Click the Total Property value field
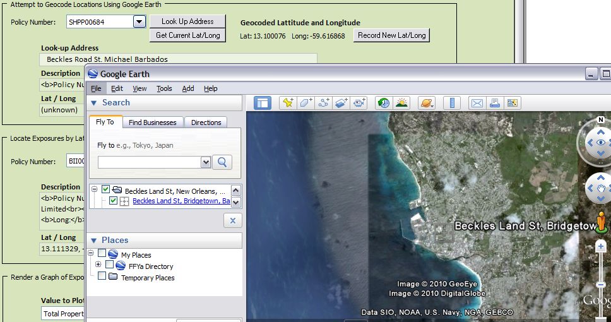 [62, 313]
